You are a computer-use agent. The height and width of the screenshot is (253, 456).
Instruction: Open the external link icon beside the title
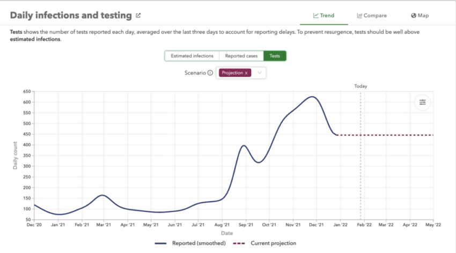click(138, 16)
